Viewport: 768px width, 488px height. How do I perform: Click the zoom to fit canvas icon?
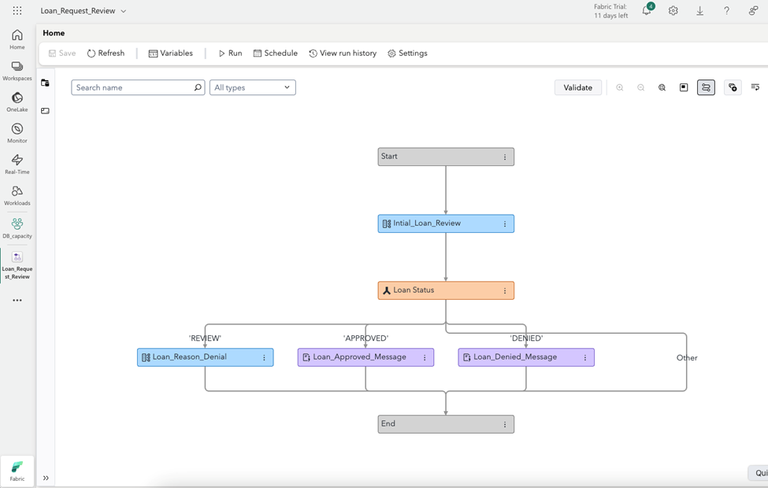point(662,87)
